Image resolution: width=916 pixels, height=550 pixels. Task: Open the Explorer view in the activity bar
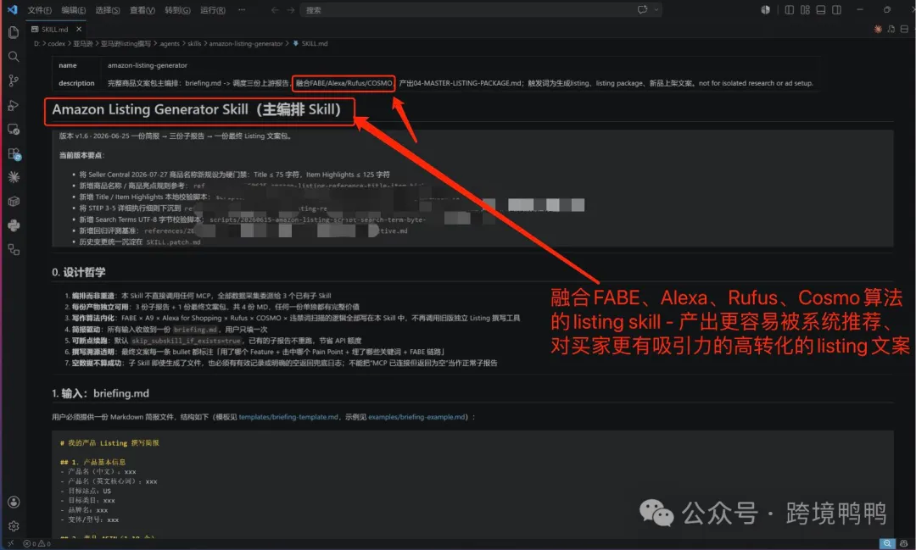tap(14, 33)
